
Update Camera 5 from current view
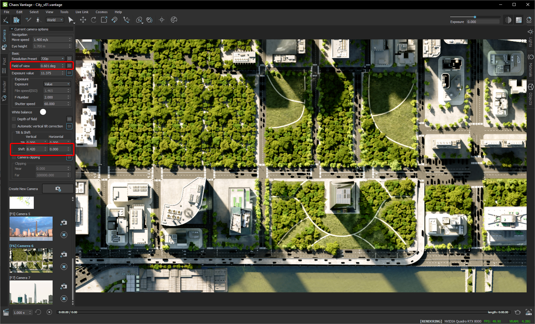pos(64,223)
